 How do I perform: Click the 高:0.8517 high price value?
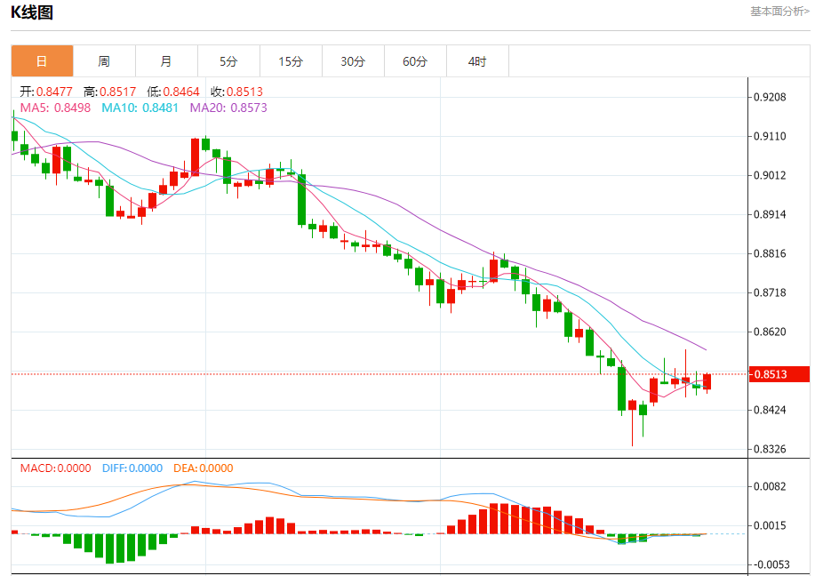pyautogui.click(x=109, y=92)
